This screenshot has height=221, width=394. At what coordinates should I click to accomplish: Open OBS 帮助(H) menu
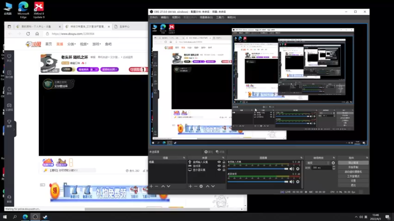[x=231, y=17]
